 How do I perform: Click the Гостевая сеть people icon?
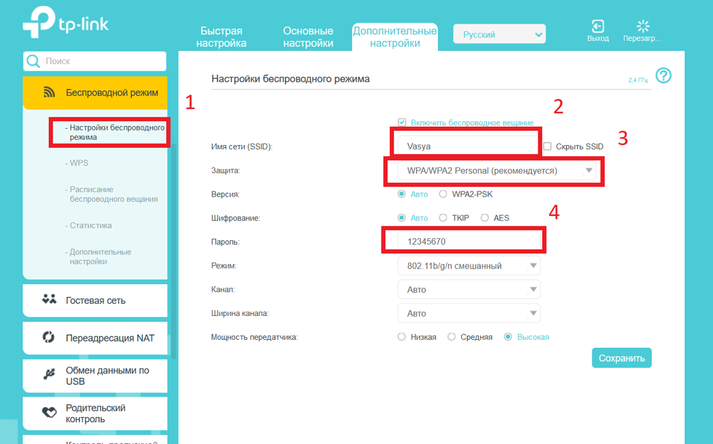(x=49, y=300)
